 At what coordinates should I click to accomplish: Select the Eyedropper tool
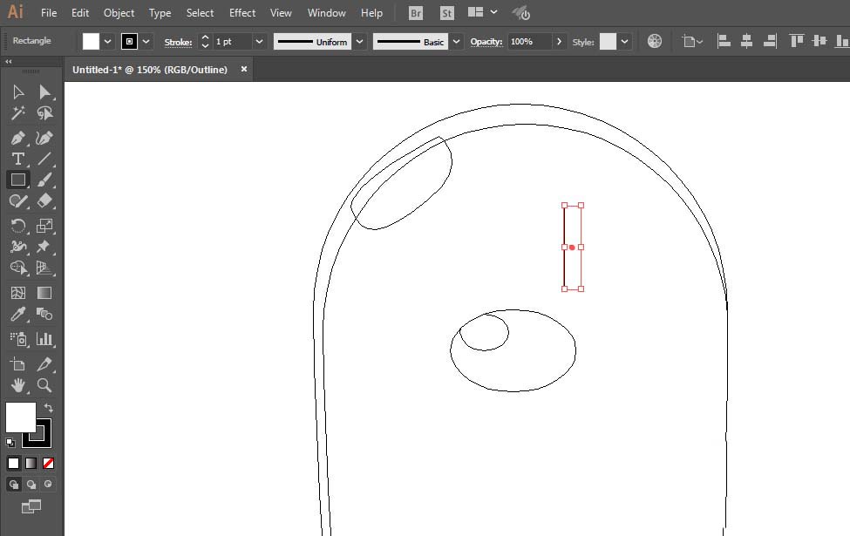coord(17,314)
